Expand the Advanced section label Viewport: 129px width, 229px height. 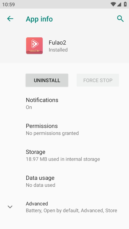(x=37, y=204)
